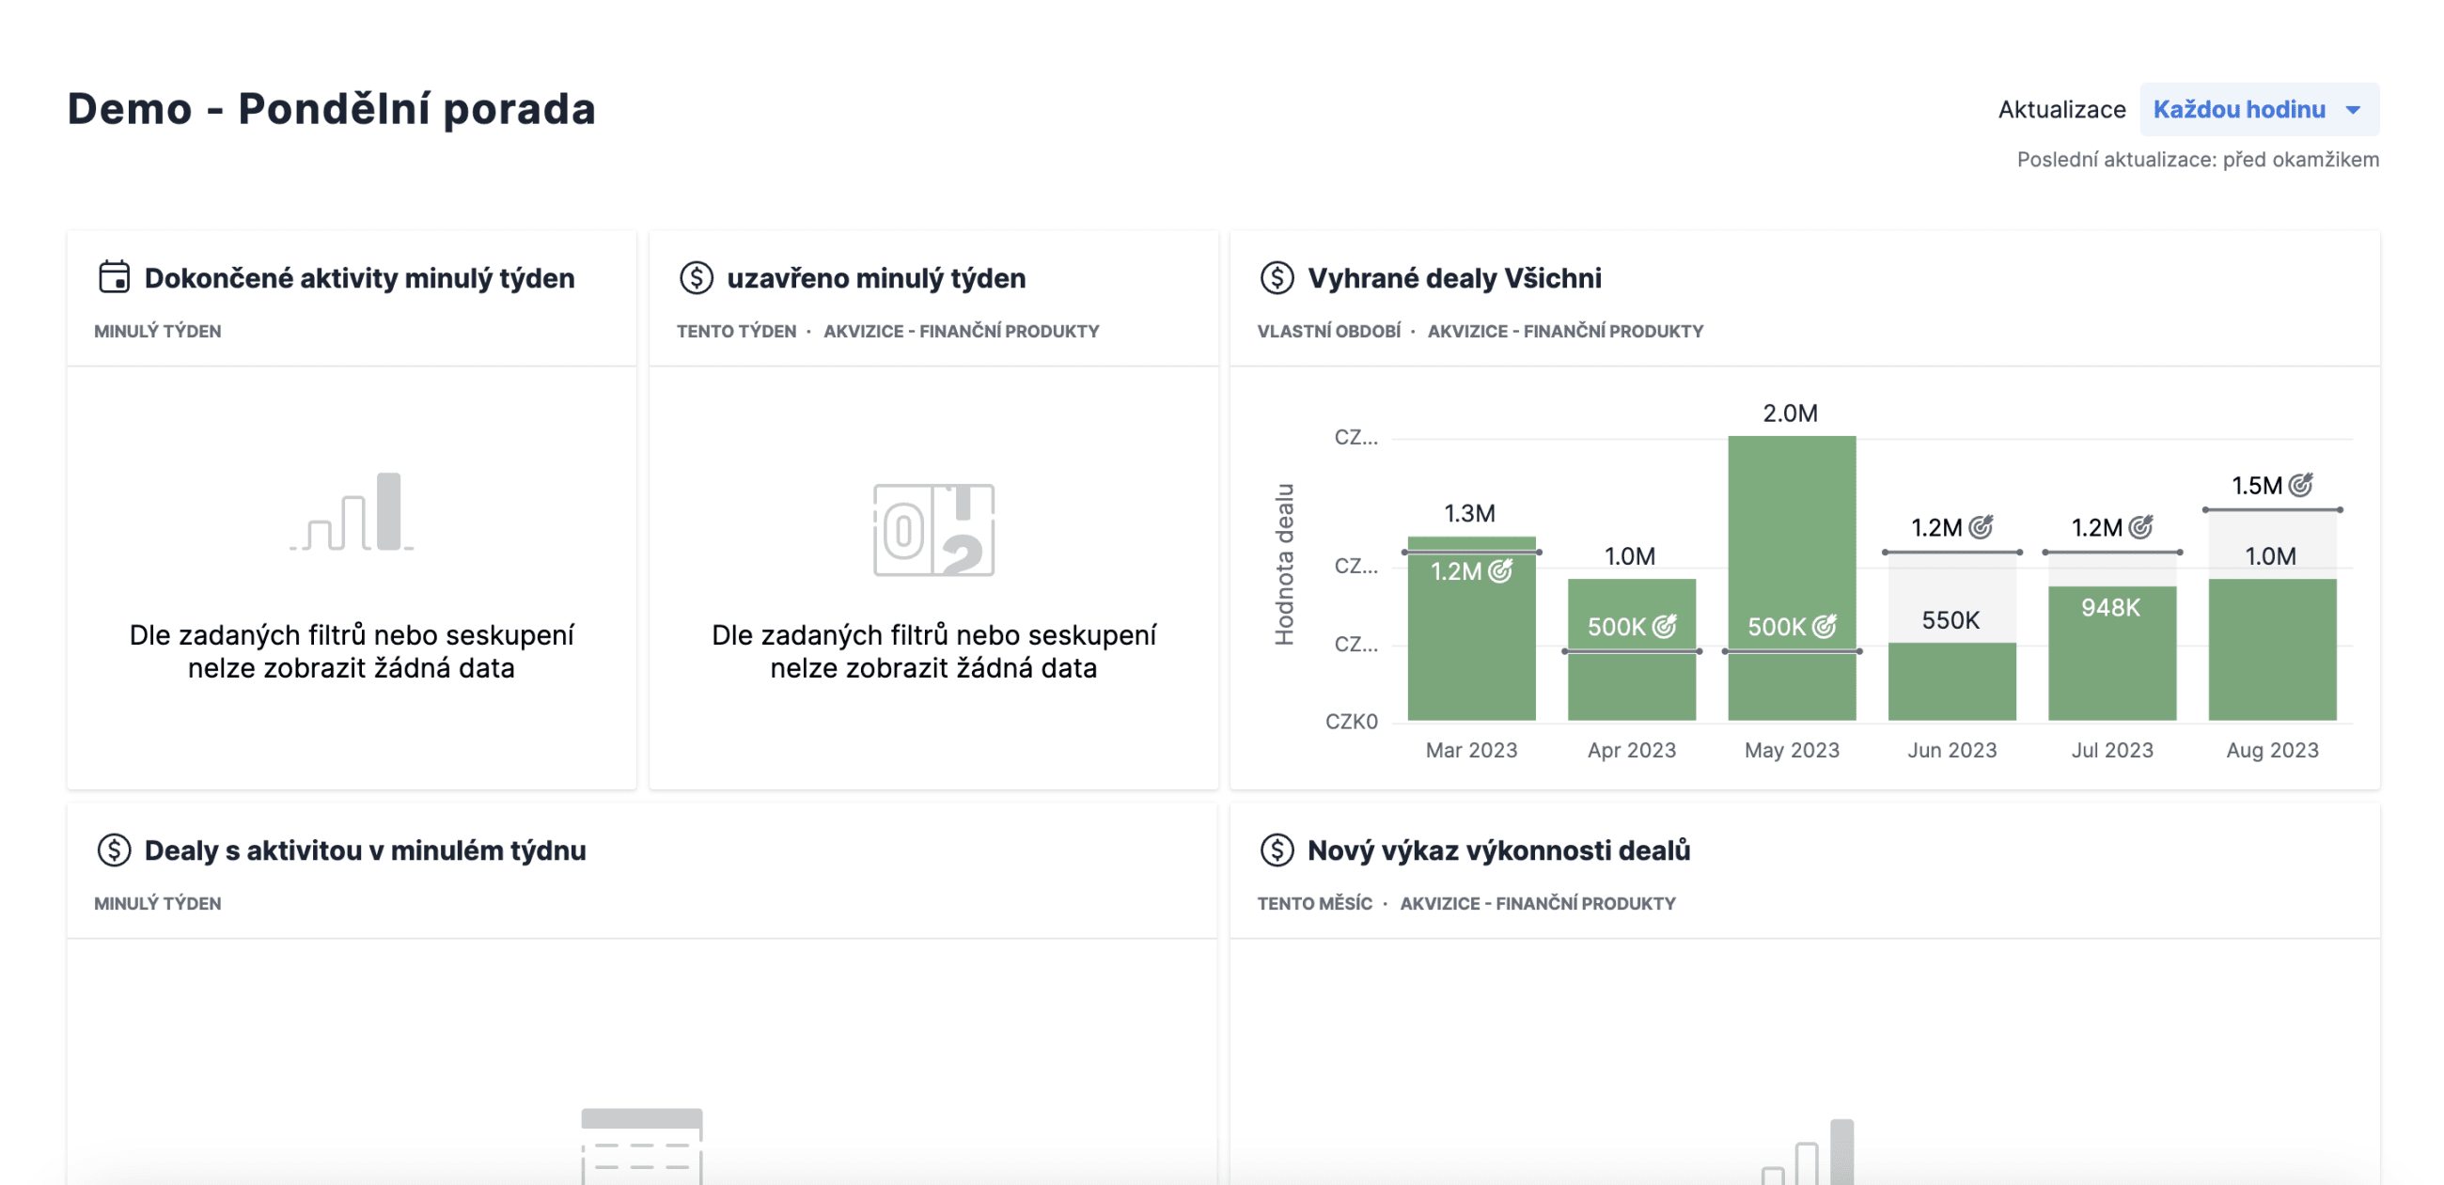Image resolution: width=2444 pixels, height=1185 pixels.
Task: Click calendar icon beside Dokončené aktivity
Action: 114,277
